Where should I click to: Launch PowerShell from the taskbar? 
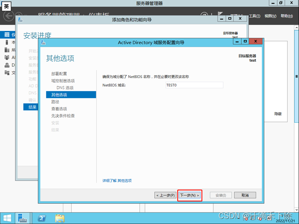[42, 218]
